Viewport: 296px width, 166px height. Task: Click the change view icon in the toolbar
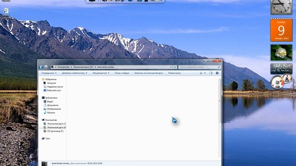point(201,73)
